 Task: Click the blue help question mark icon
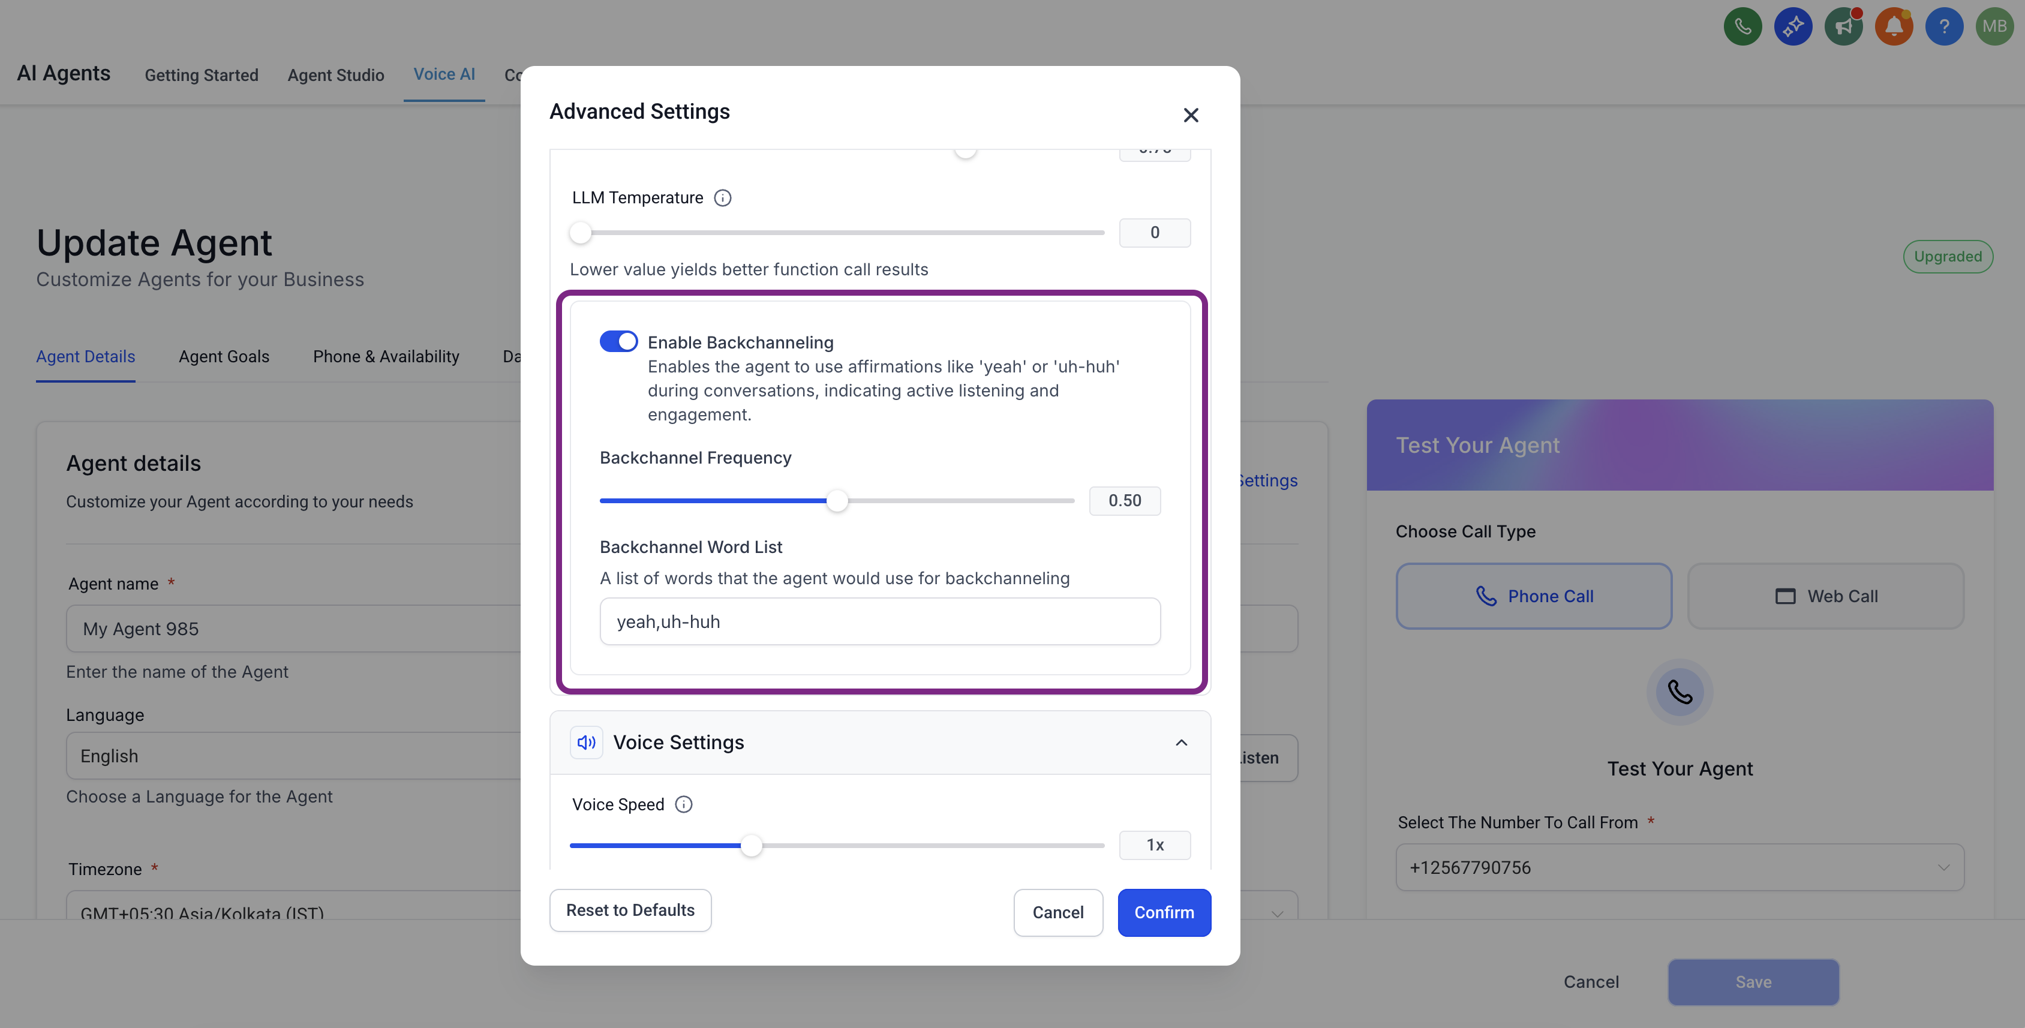(1944, 27)
